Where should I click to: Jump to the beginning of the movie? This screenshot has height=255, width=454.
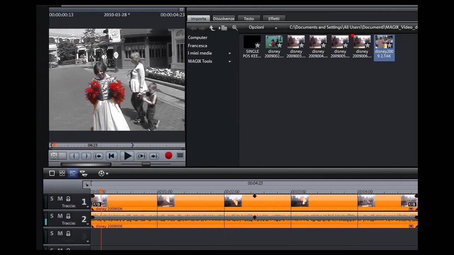pyautogui.click(x=111, y=156)
